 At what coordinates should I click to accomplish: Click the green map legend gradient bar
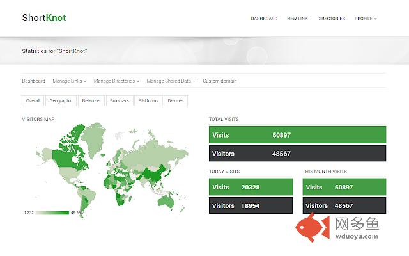pyautogui.click(x=52, y=213)
